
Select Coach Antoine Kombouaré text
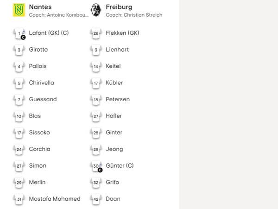[x=58, y=15]
